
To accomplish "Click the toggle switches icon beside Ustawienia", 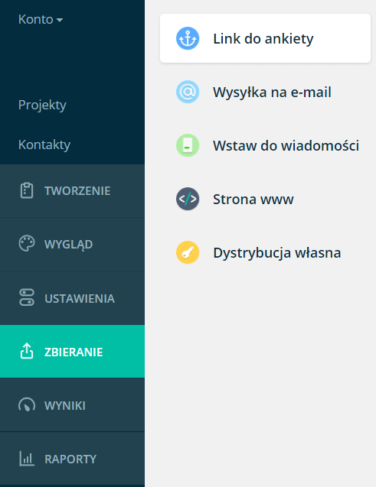I will 27,297.
